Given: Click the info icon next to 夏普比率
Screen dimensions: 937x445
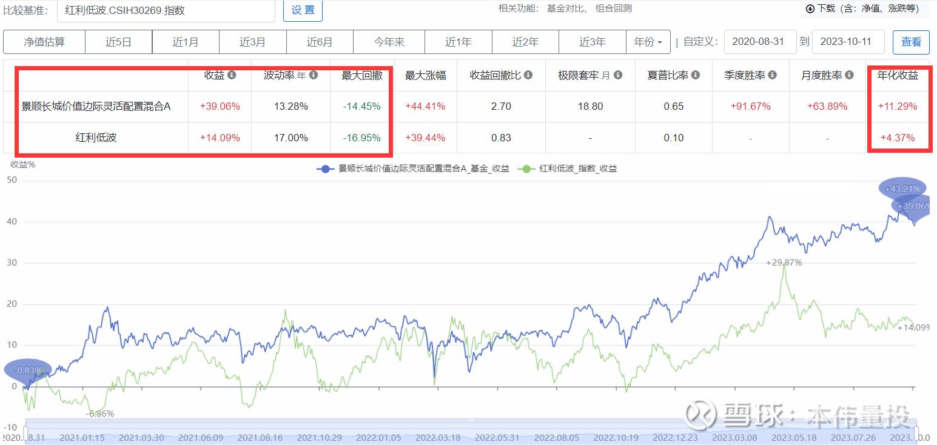Looking at the screenshot, I should point(696,76).
